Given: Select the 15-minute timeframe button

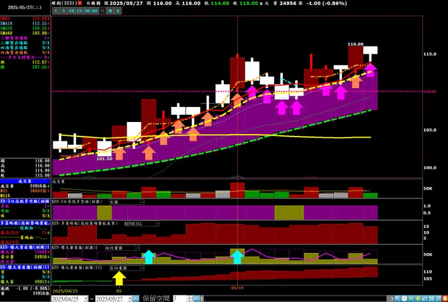Looking at the screenshot, I should click(79, 11).
